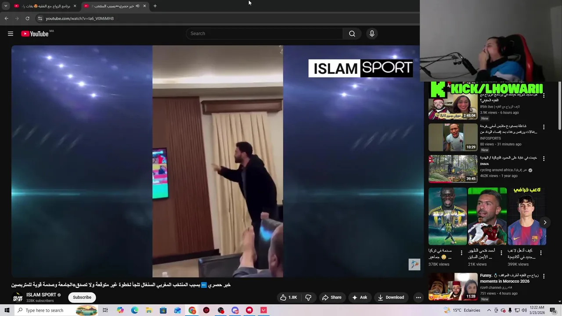Close the active YouTube tab
The width and height of the screenshot is (562, 316).
point(144,6)
